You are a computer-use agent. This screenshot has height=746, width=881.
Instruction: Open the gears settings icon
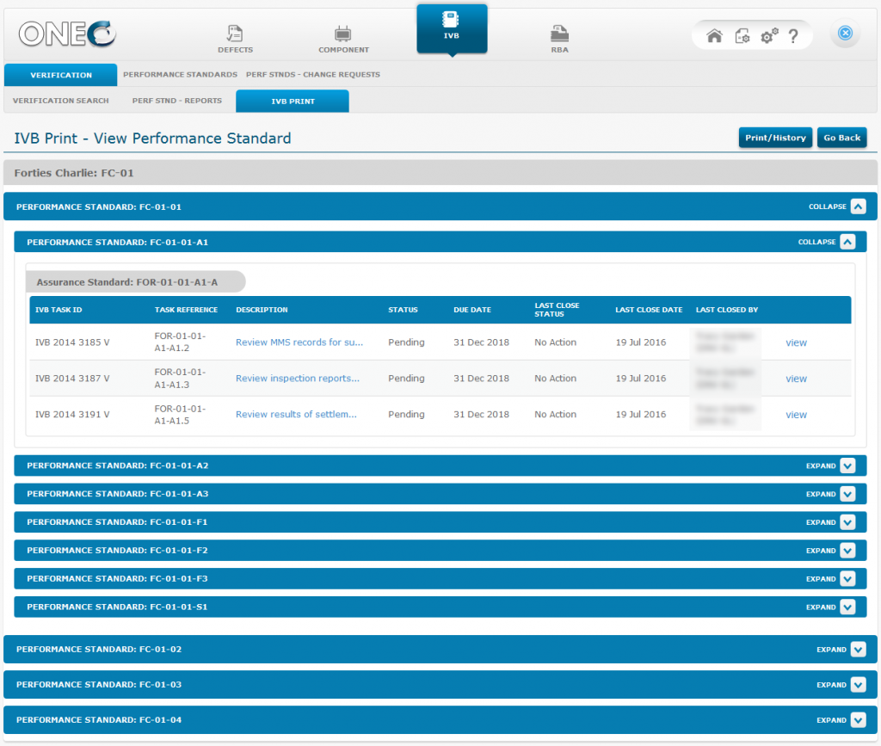pos(769,36)
